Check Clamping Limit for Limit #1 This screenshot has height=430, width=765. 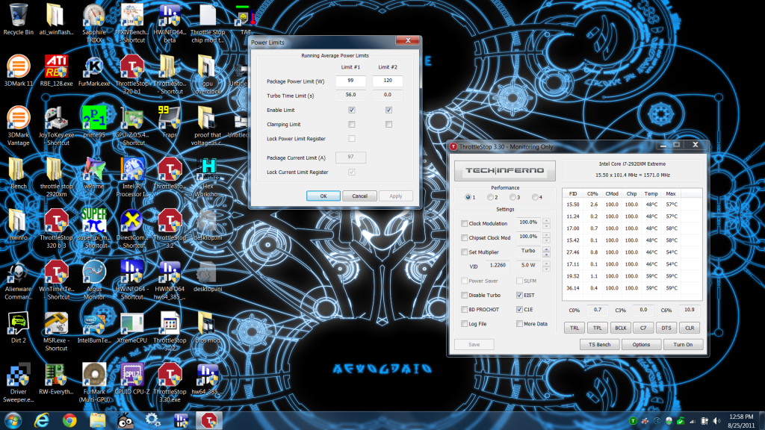[x=351, y=125]
